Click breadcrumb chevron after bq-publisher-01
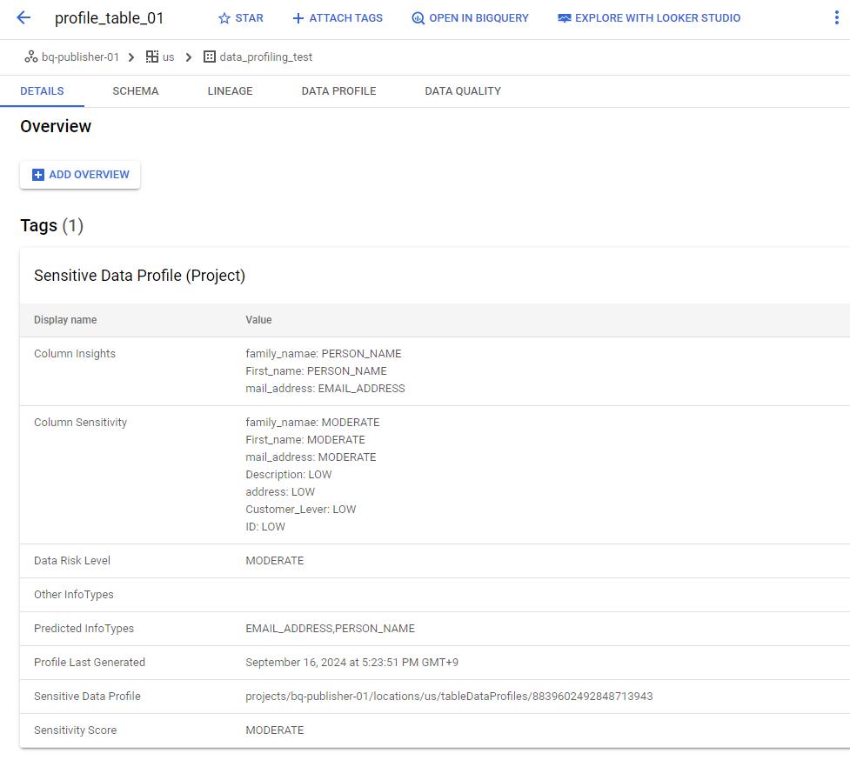 click(x=131, y=57)
